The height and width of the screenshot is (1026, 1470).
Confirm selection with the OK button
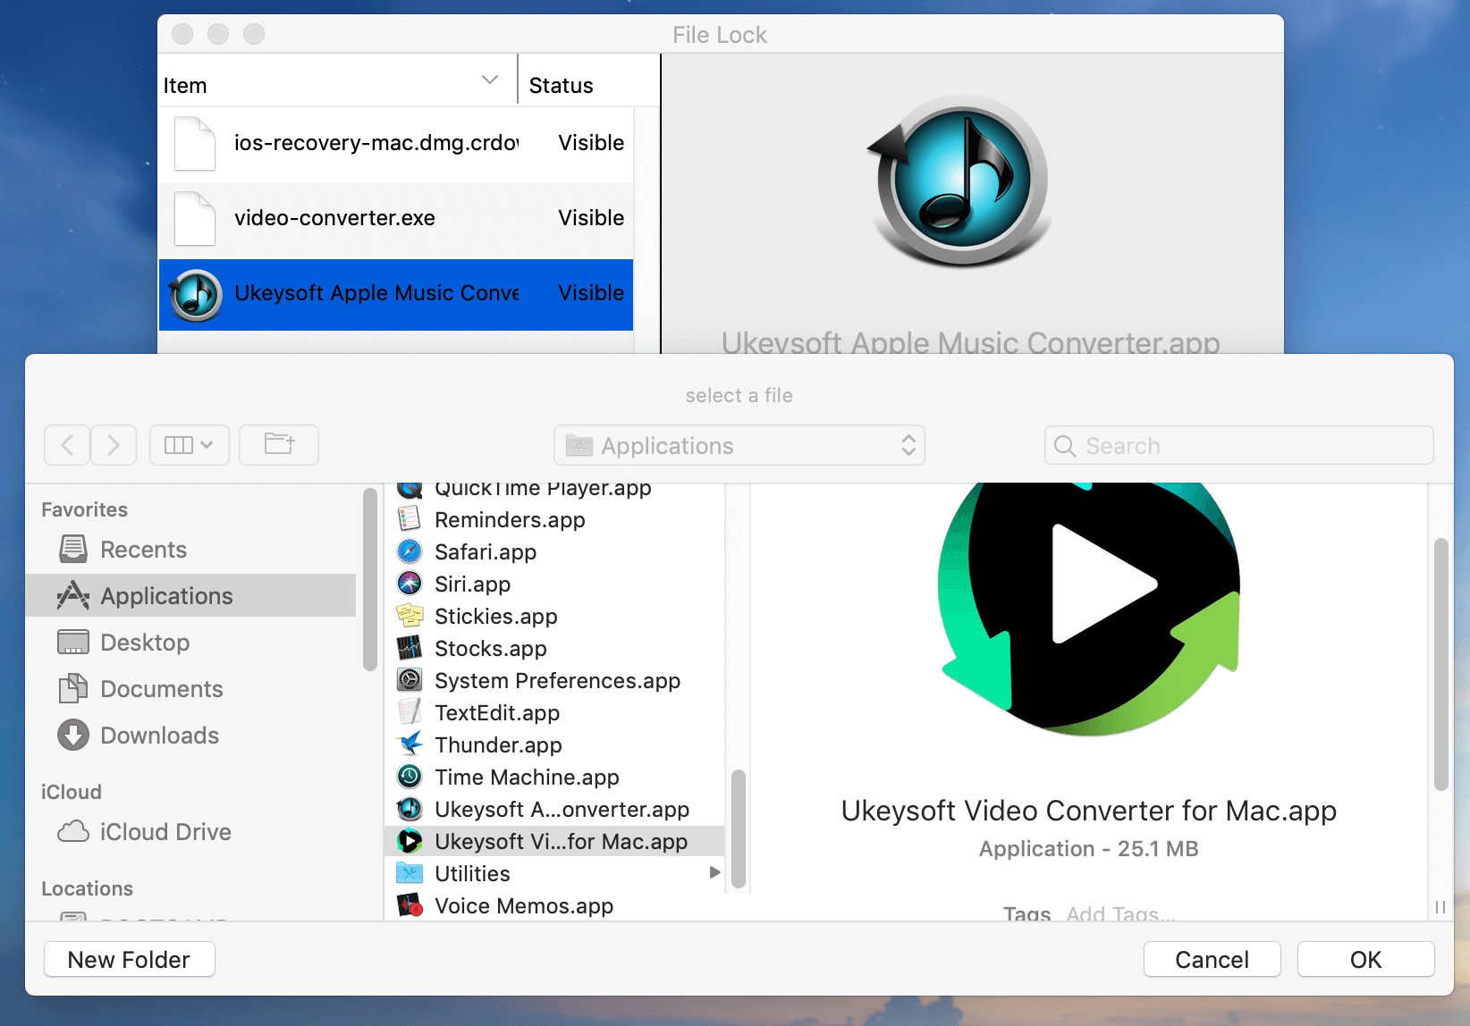[x=1365, y=960]
